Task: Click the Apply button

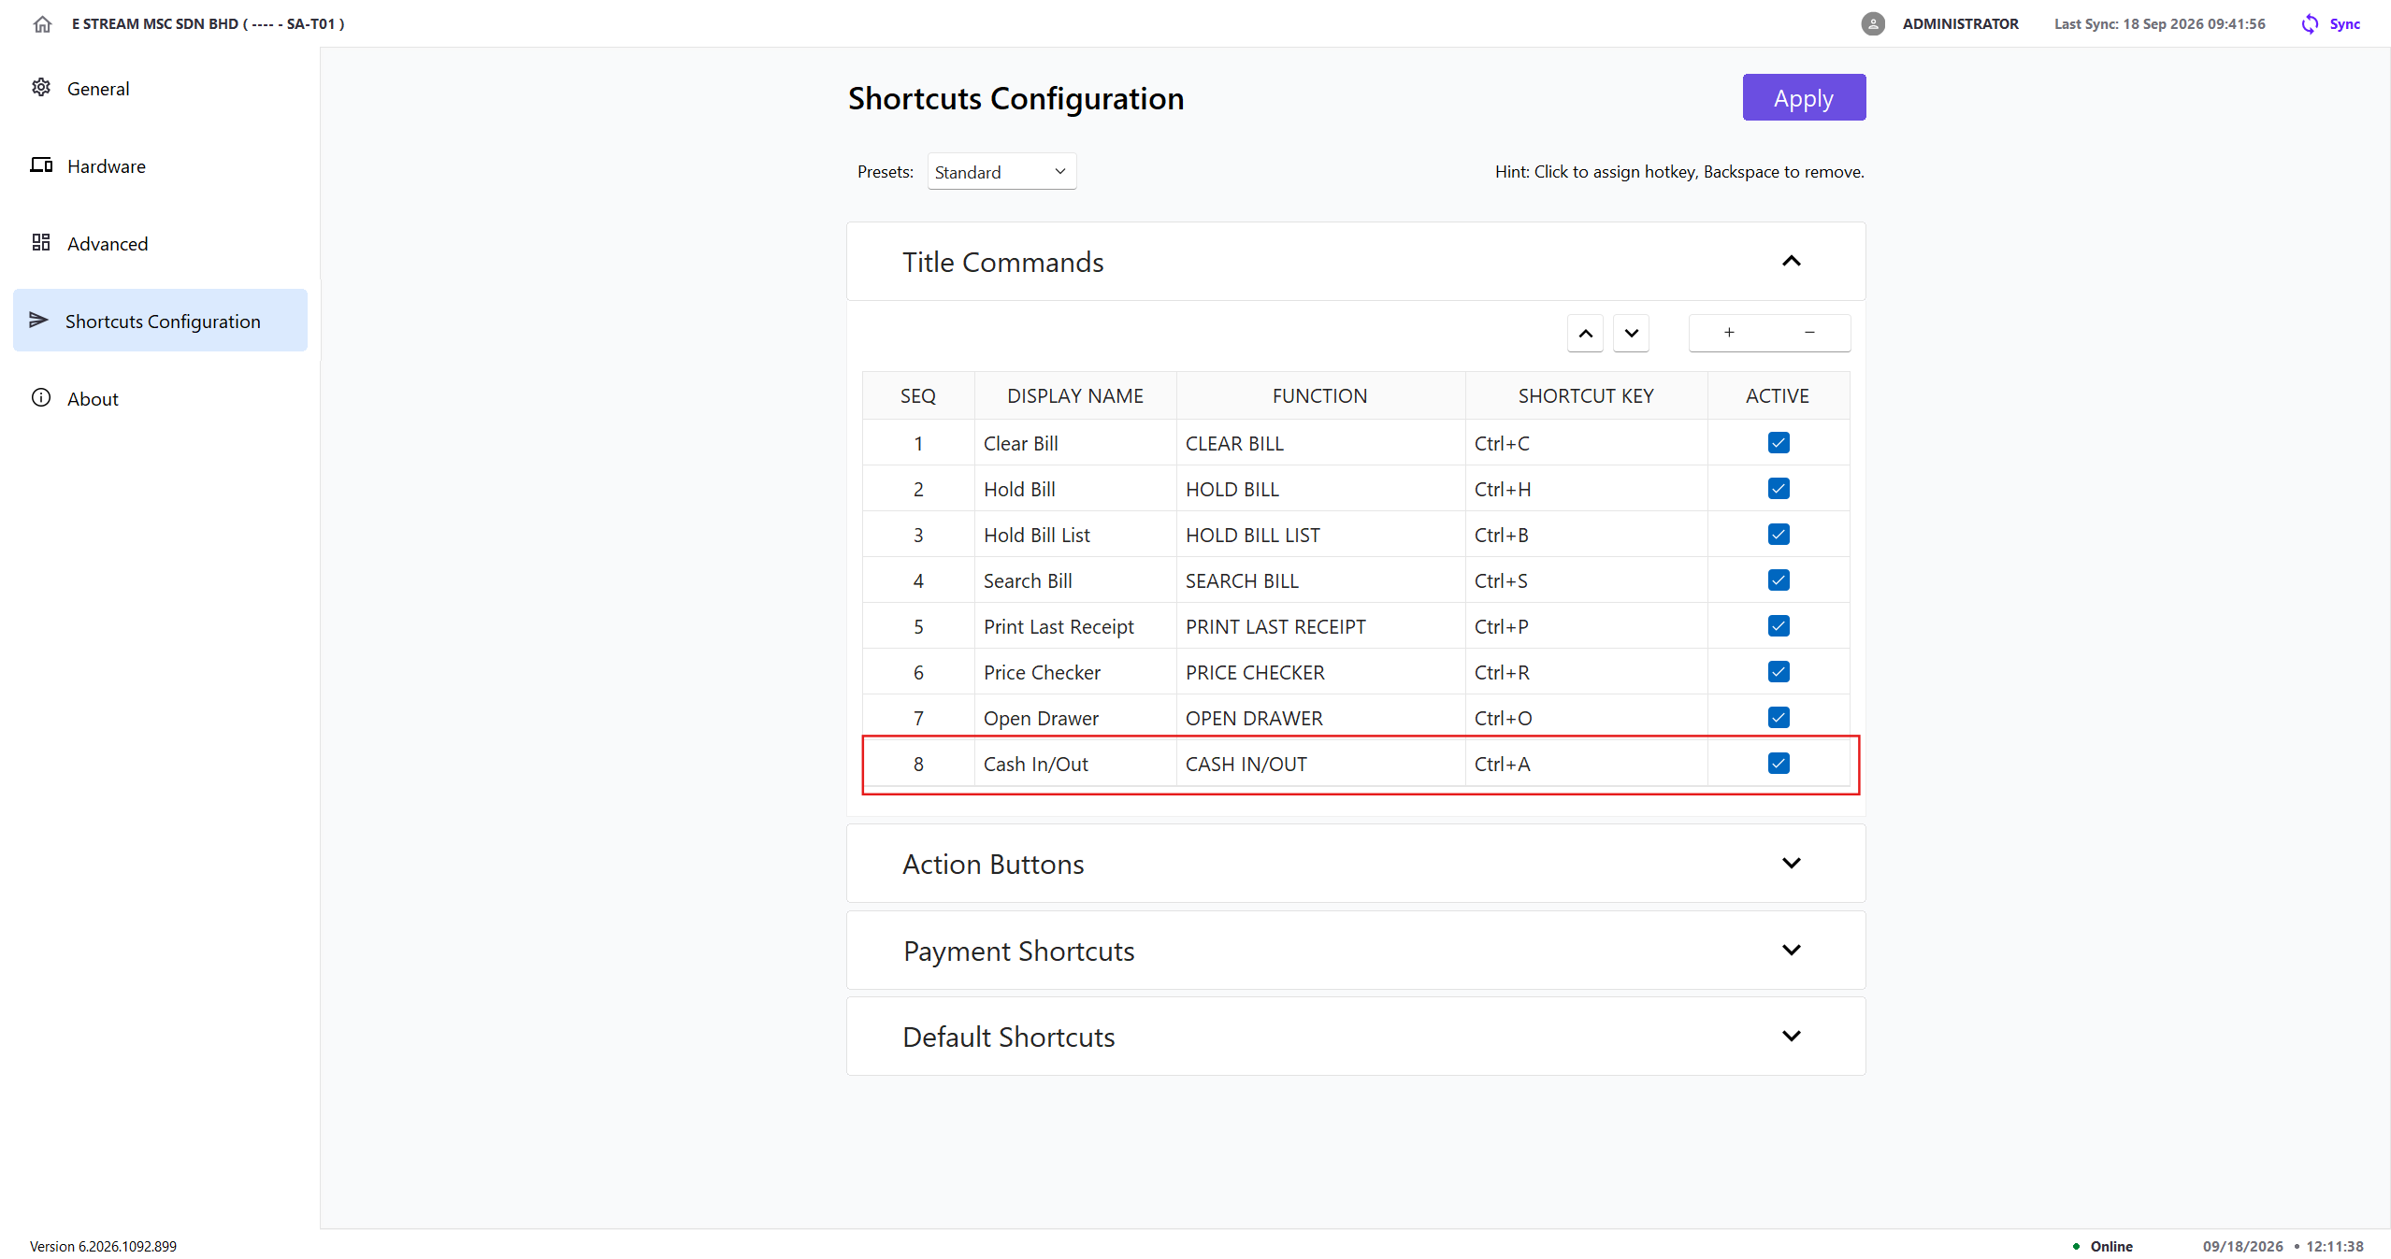Action: (1804, 98)
